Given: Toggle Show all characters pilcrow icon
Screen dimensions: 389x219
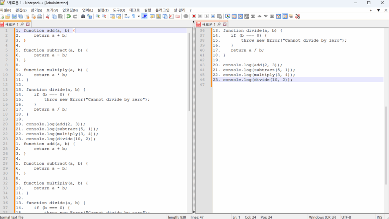Looking at the screenshot, I should 133,16.
